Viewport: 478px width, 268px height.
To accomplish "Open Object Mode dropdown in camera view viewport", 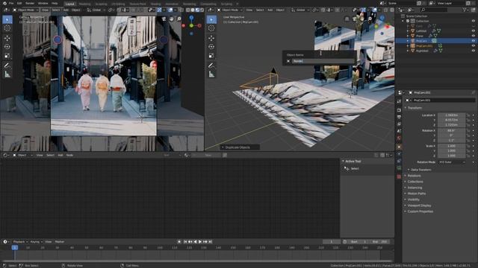I will tap(25, 10).
